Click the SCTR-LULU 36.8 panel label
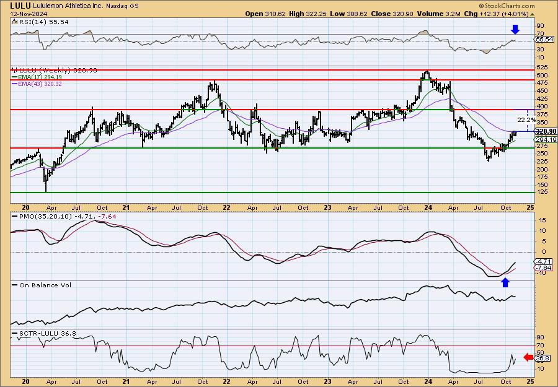Screen dimensions: 558x387 pos(47,333)
